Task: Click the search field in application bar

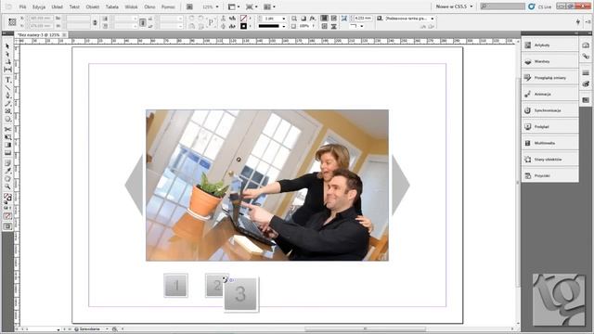Action: [503, 6]
